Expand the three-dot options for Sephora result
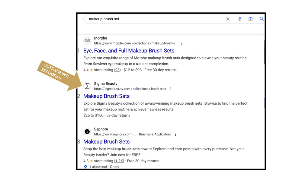Image resolution: width=302 pixels, height=181 pixels. point(175,134)
